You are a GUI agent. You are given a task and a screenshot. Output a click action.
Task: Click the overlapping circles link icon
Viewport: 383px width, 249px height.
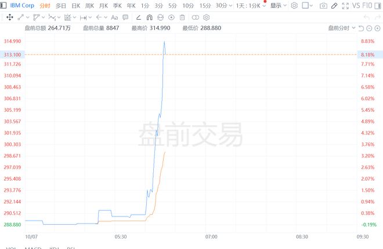(196, 17)
